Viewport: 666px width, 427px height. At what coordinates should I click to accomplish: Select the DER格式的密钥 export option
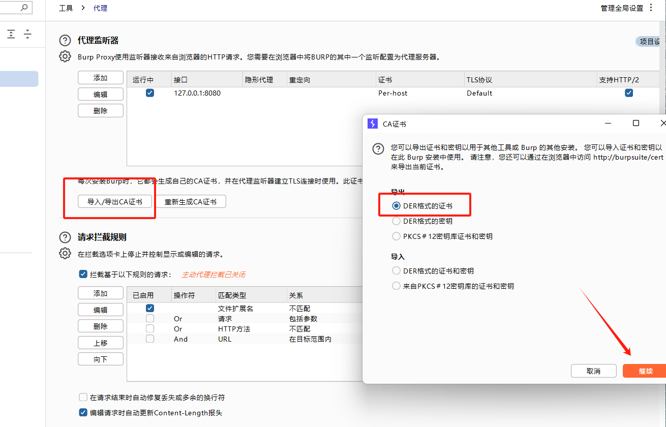397,221
